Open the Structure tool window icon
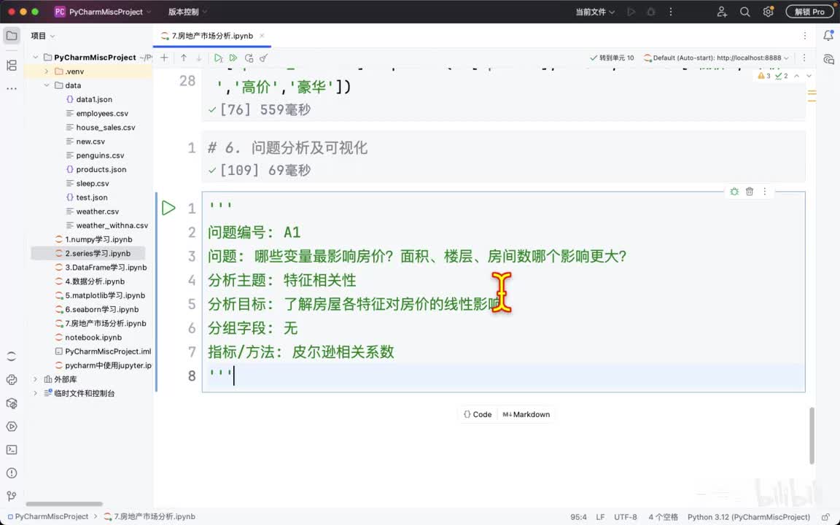 pyautogui.click(x=12, y=66)
